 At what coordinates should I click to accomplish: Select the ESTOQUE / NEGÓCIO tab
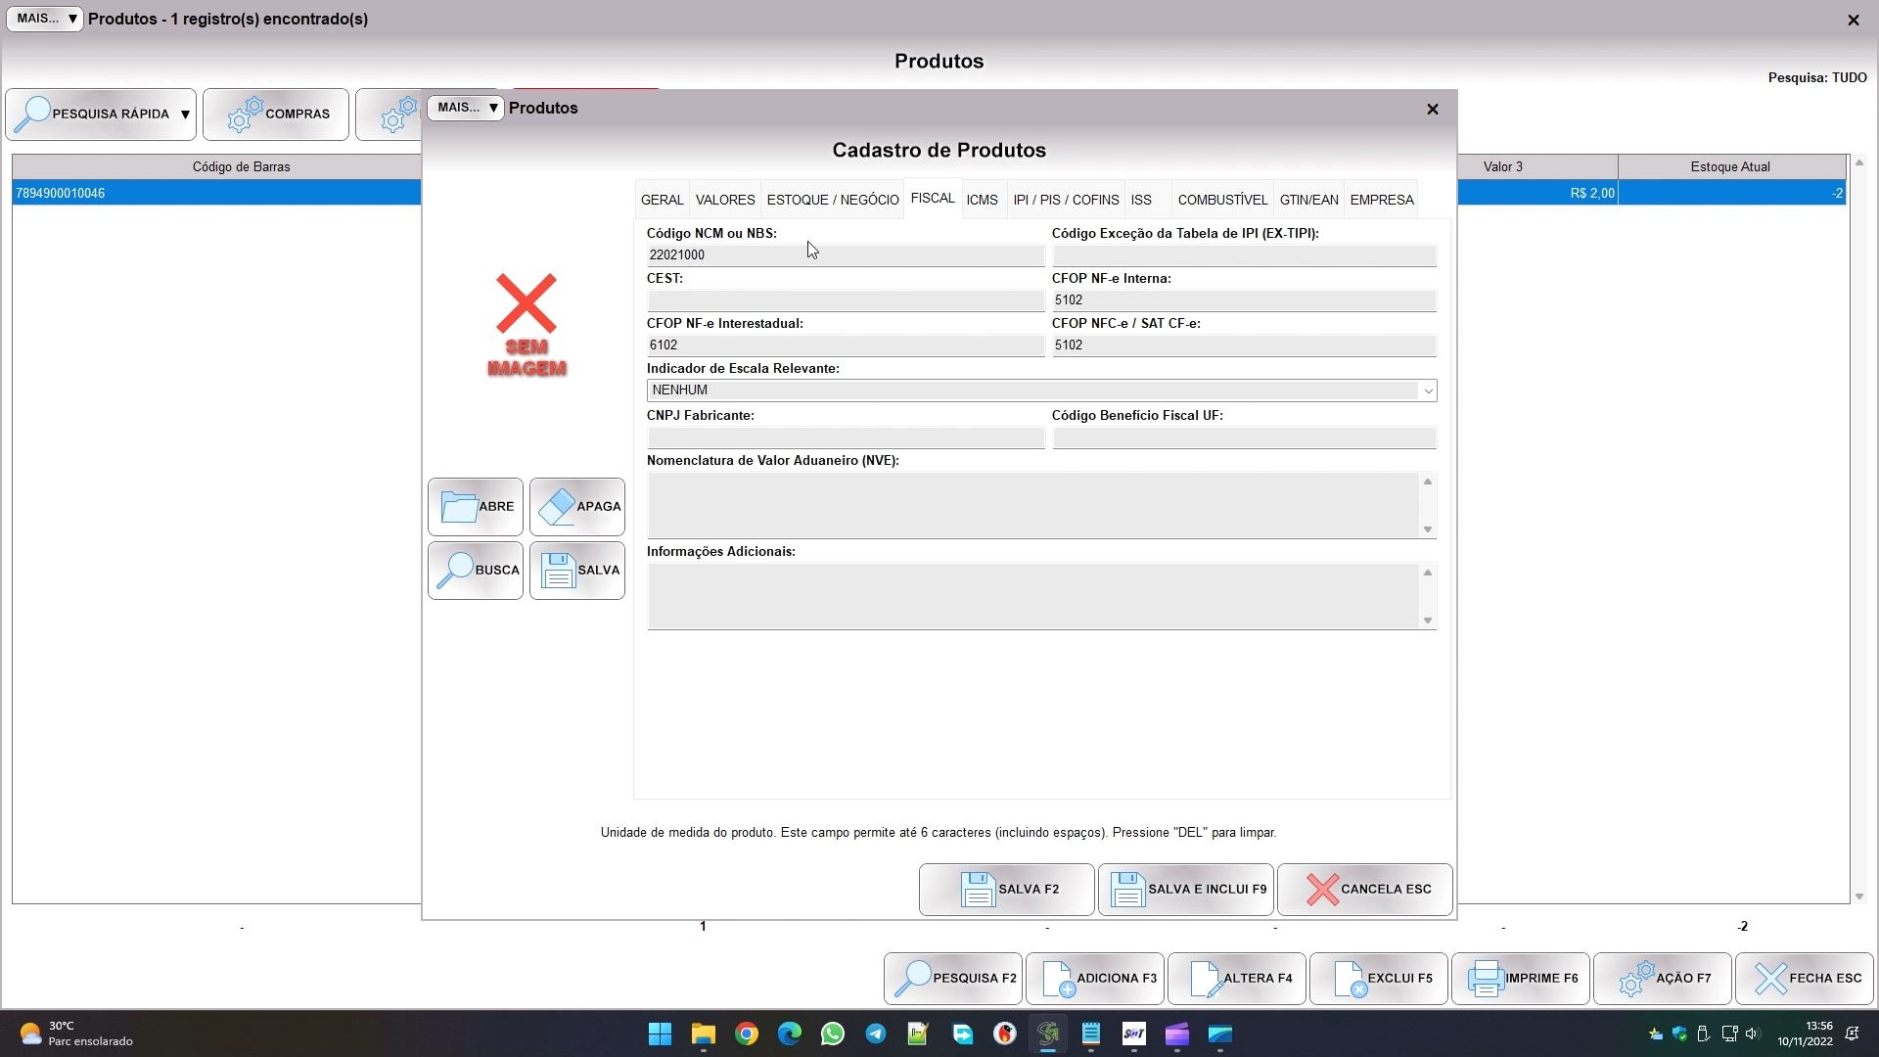pyautogui.click(x=832, y=200)
